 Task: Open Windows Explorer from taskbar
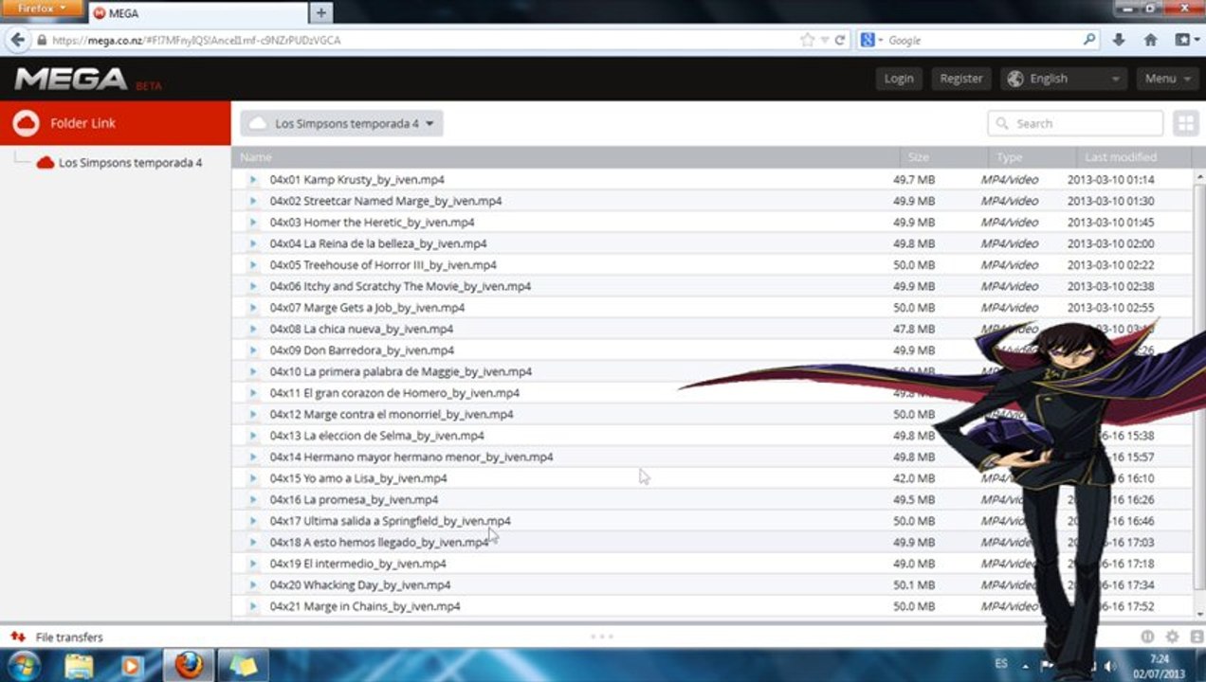[79, 666]
